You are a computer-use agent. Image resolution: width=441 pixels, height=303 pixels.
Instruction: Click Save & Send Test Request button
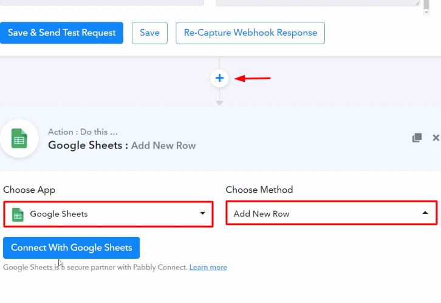(x=61, y=33)
